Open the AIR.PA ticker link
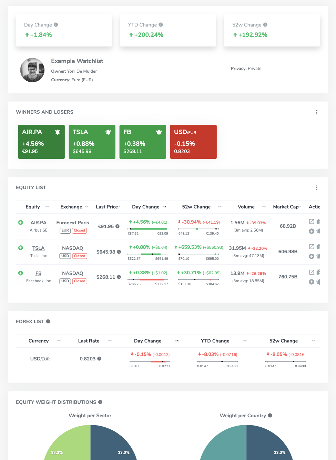This screenshot has width=336, height=460. (38, 223)
